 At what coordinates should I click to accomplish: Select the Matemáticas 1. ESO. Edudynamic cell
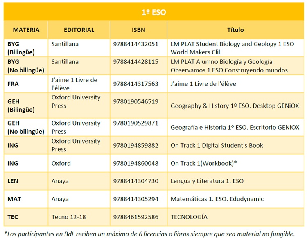click(x=235, y=199)
